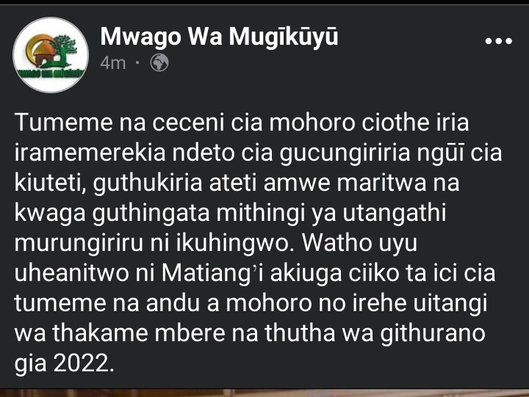Click the post line starting "Tumeme na ceceni"
529x397 pixels.
tap(242, 123)
